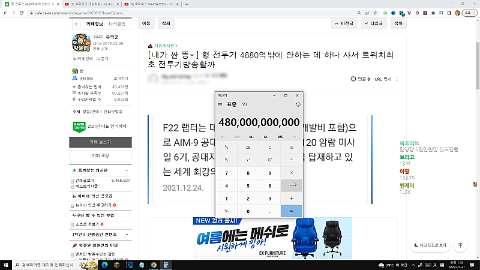The height and width of the screenshot is (270, 480).
Task: Click the plus/minus sign toggle key
Action: pyautogui.click(x=227, y=211)
